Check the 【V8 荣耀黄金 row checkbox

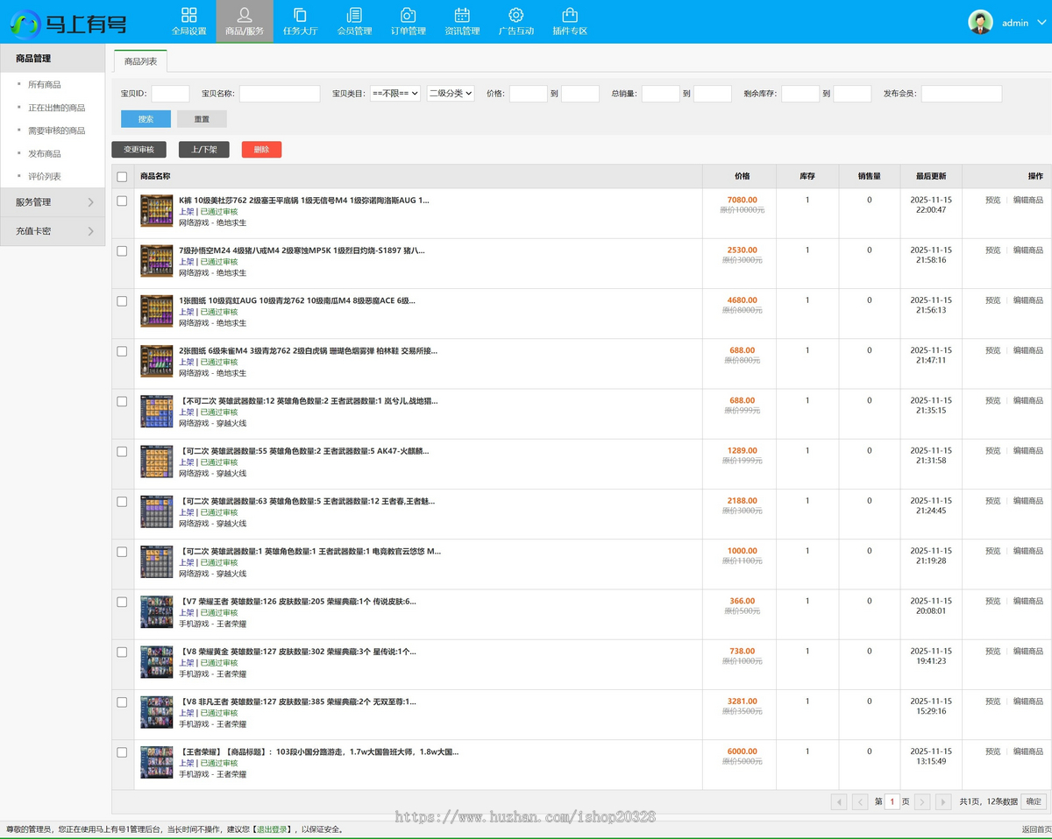[122, 652]
